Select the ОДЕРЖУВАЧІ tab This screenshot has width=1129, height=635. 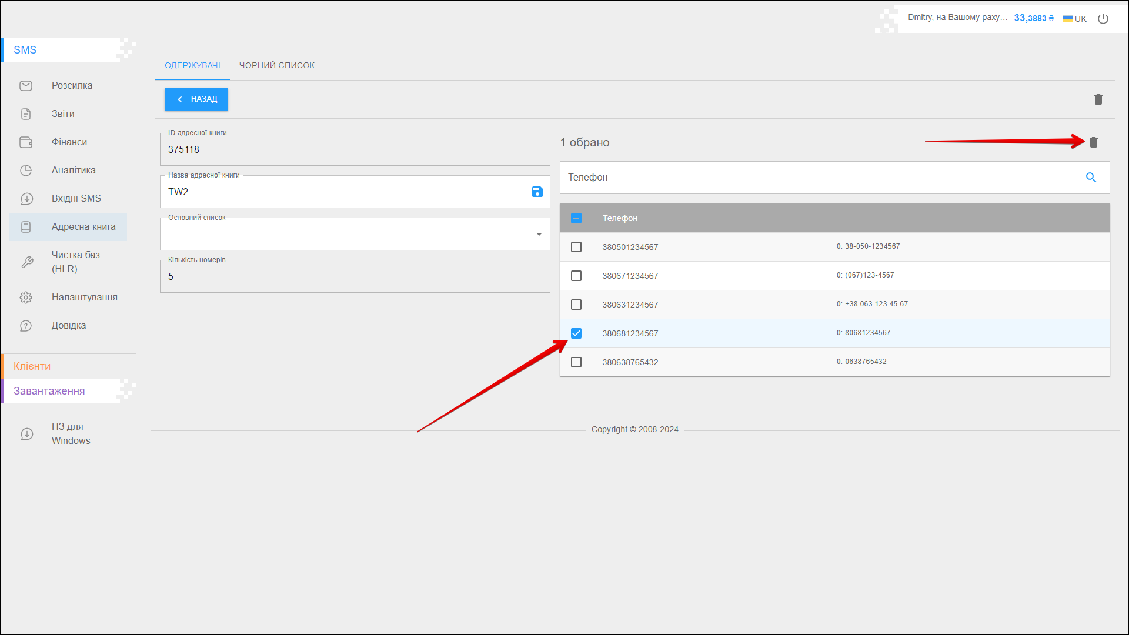(192, 65)
